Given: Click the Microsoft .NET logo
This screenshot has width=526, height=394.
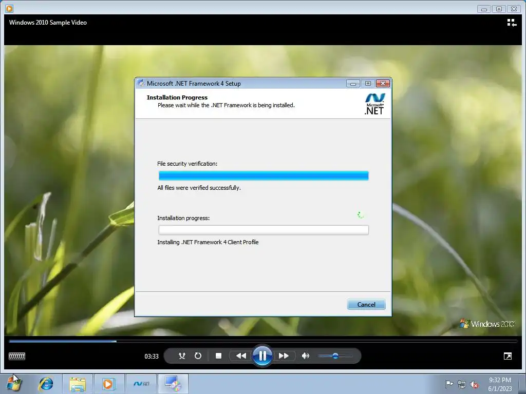Looking at the screenshot, I should (374, 104).
